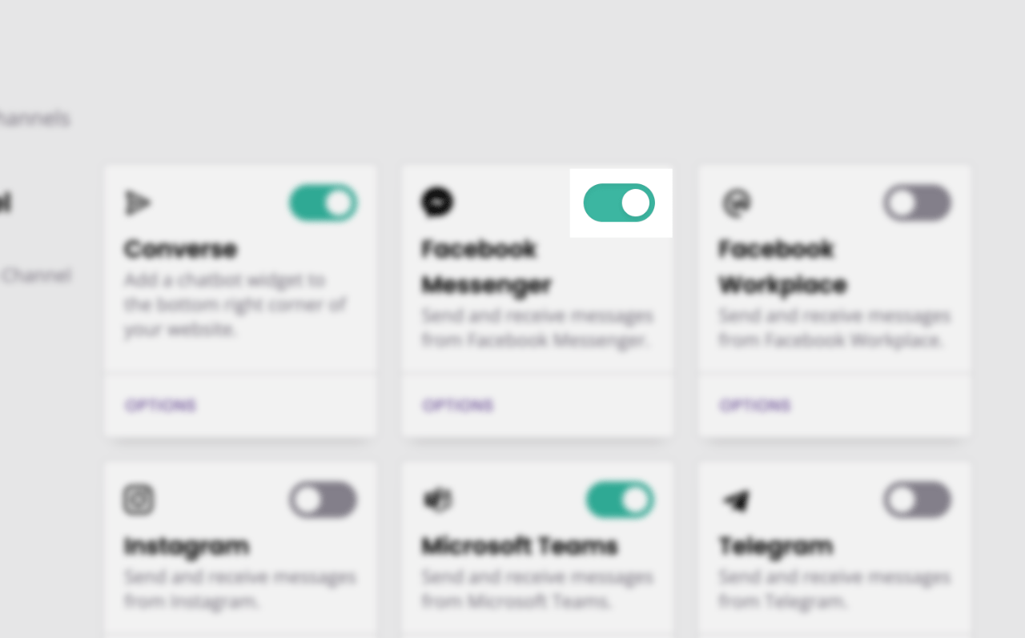The image size is (1025, 638).
Task: Click the Microsoft Teams logo icon
Action: (437, 501)
